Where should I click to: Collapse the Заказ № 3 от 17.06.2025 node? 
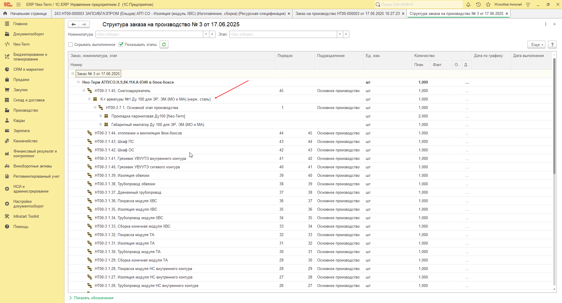(73, 74)
